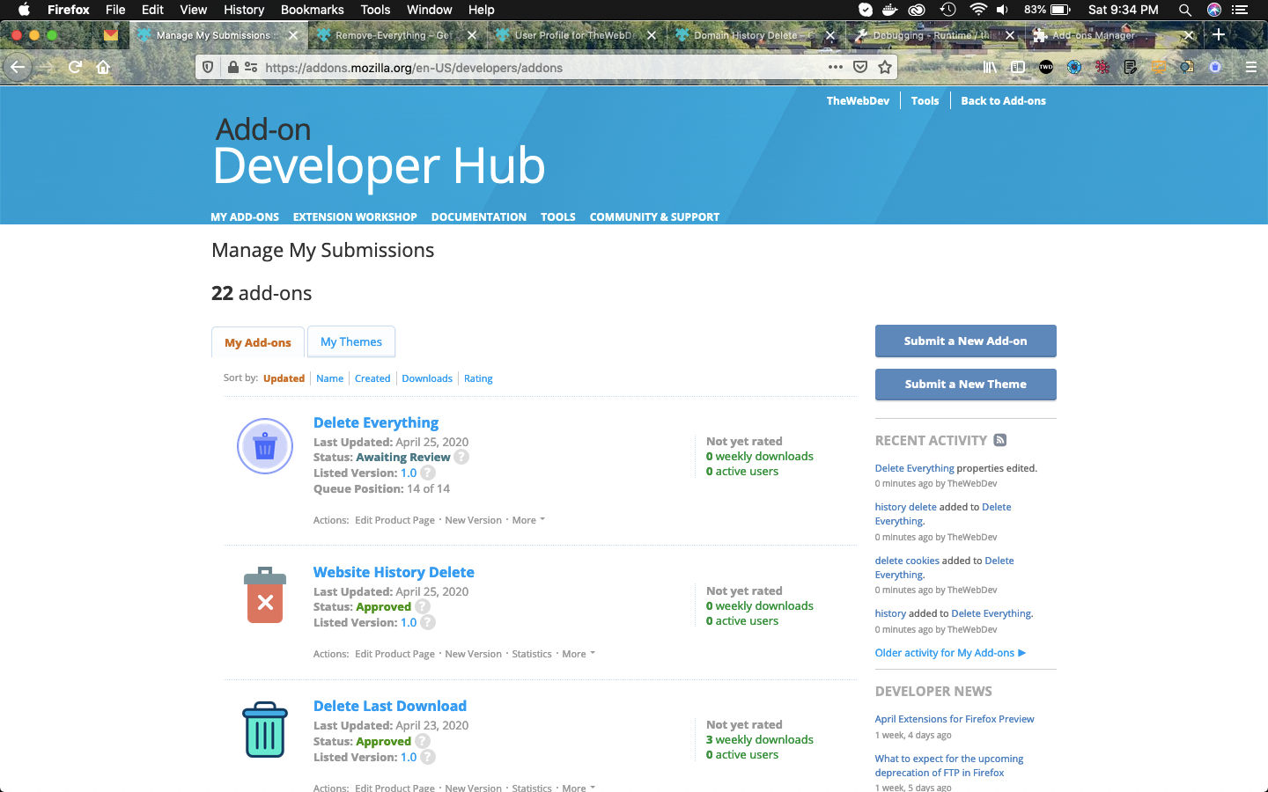Open a new browser tab
This screenshot has width=1268, height=792.
click(x=1219, y=34)
